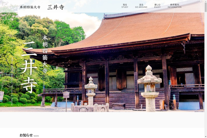Screen dimensions: 207x138
Task: Select 楽しむ ENJOY in the navigation
Action: click(x=157, y=6)
